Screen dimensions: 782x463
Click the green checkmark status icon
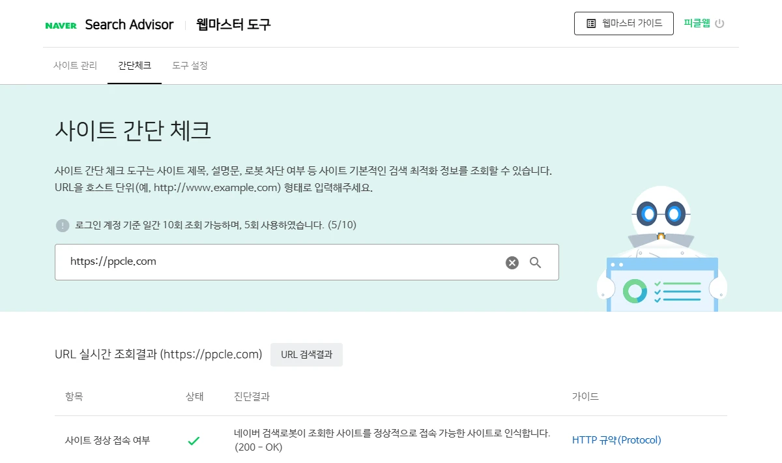tap(194, 441)
